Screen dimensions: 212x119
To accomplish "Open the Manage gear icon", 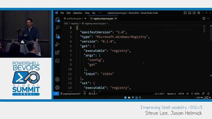I will 57,88.
